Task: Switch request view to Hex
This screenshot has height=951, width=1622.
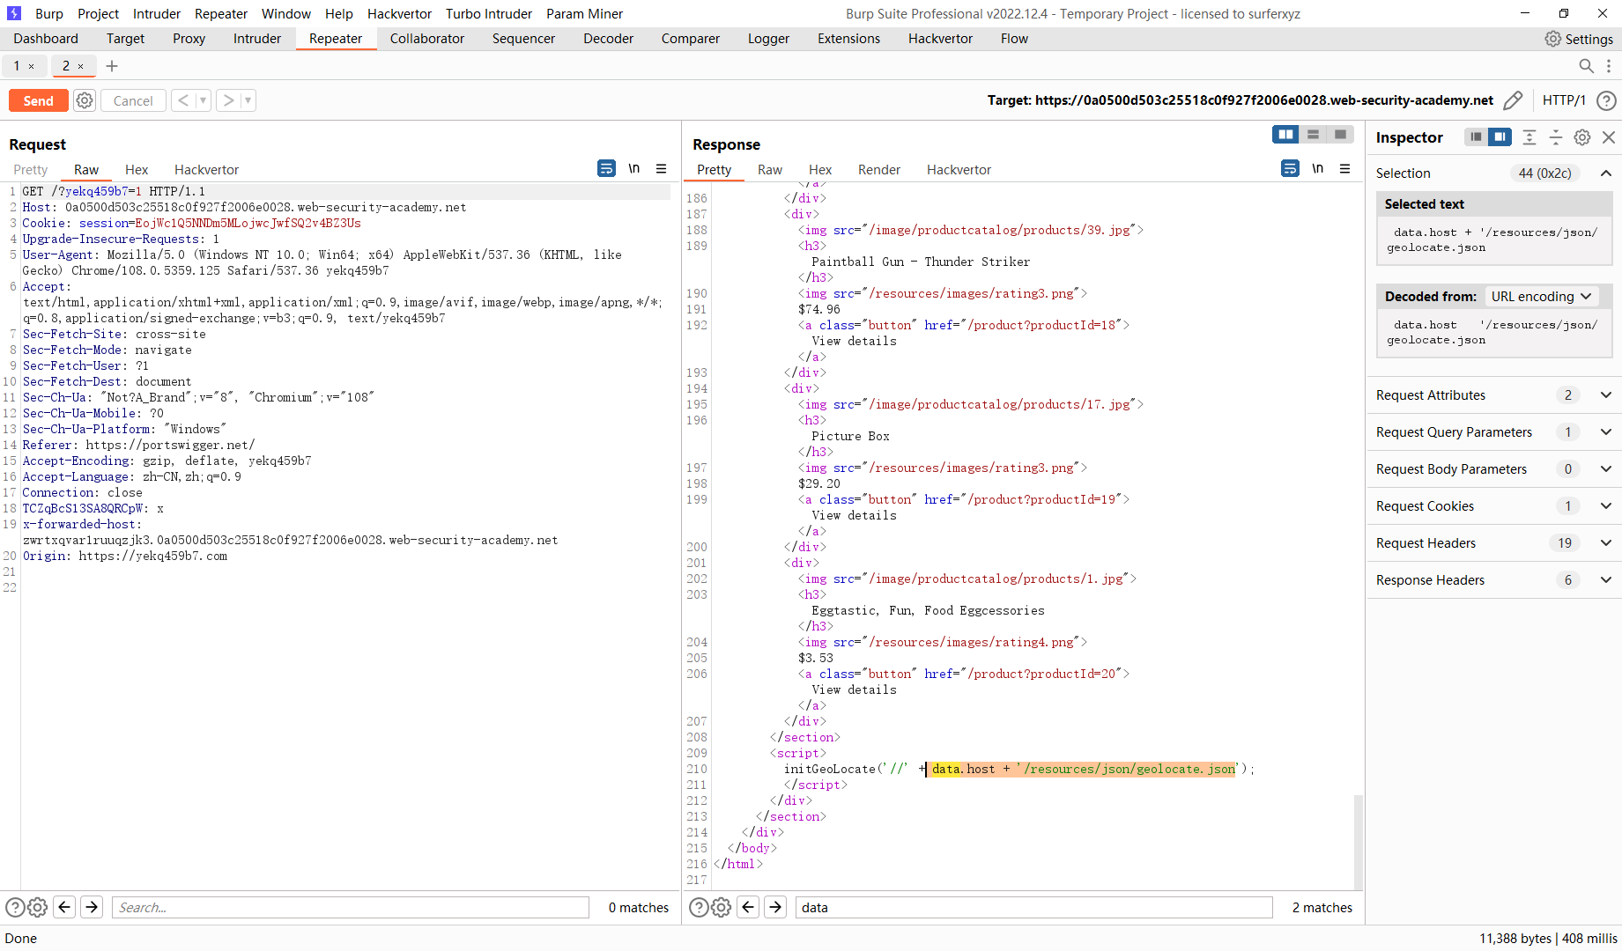Action: tap(137, 170)
